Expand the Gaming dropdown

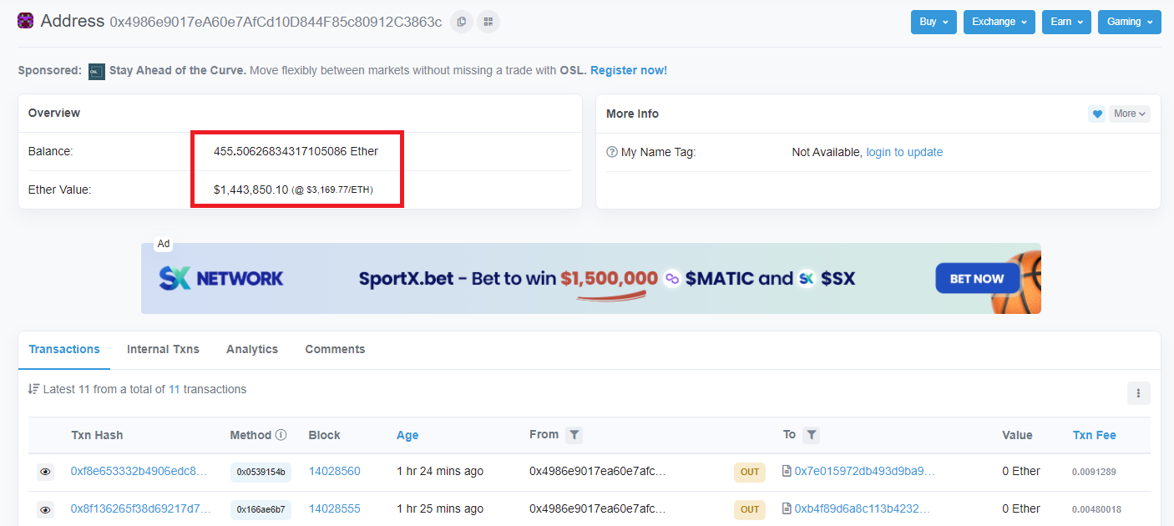tap(1130, 22)
